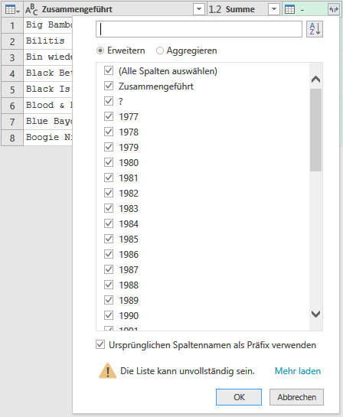Open the Summe column filter dropdown
Viewport: 343px width, 417px height.
point(274,10)
